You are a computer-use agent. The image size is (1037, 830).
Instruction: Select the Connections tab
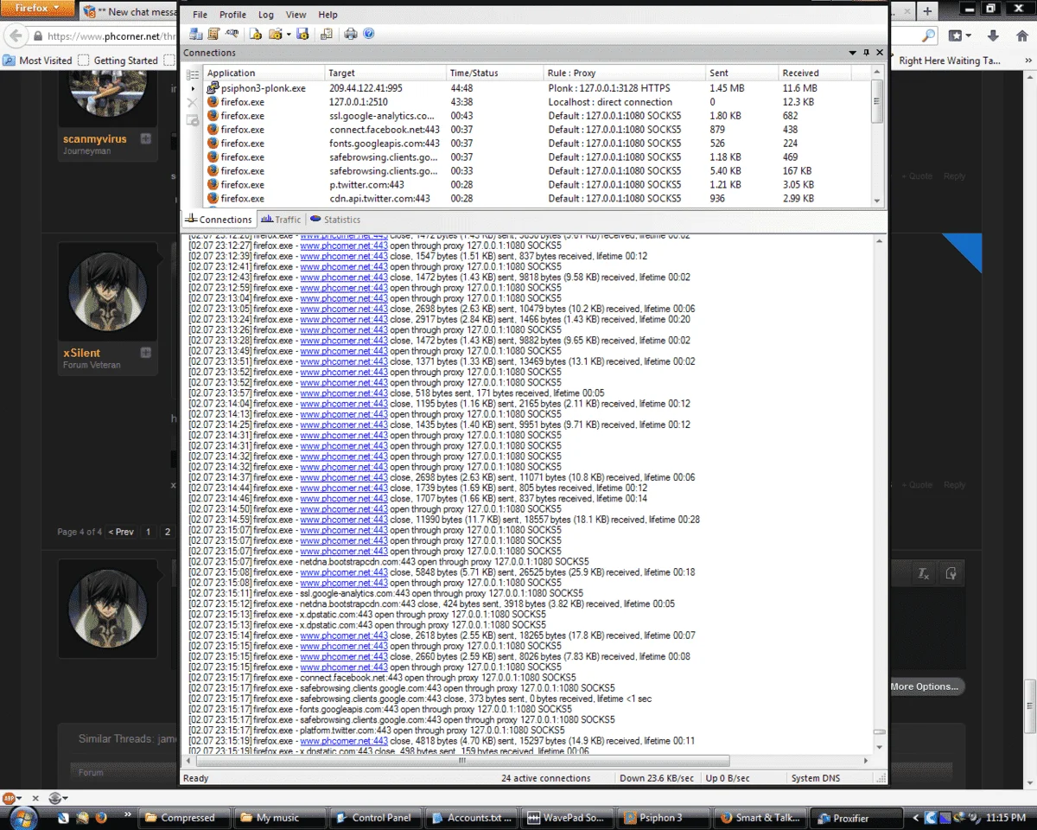[x=218, y=220]
